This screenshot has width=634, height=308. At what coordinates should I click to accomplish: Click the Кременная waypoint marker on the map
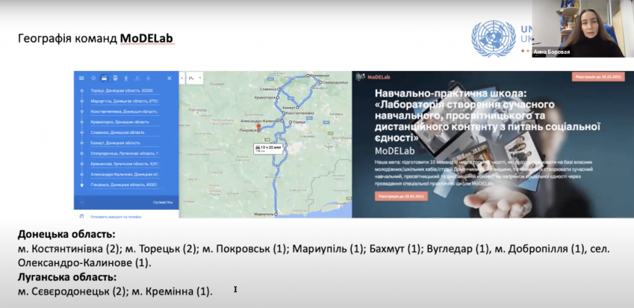308,76
